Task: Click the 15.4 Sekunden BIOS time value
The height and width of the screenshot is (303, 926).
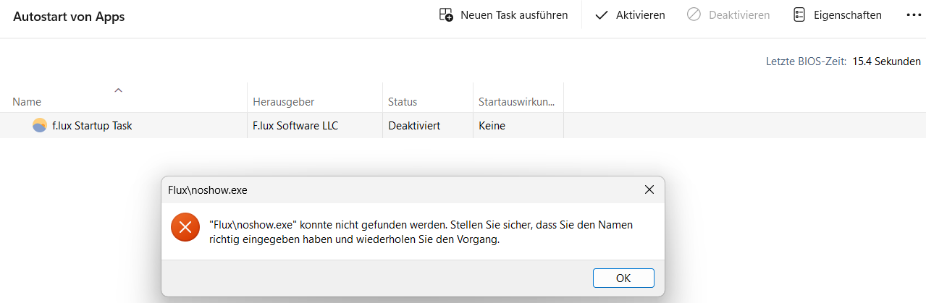Action: click(887, 61)
